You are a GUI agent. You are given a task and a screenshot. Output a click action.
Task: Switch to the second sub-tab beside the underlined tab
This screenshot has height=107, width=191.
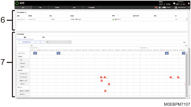[x=43, y=37]
